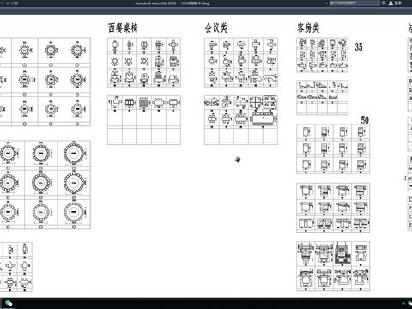The width and height of the screenshot is (412, 309).
Task: Focus the keyword search input field
Action: pos(354,3)
